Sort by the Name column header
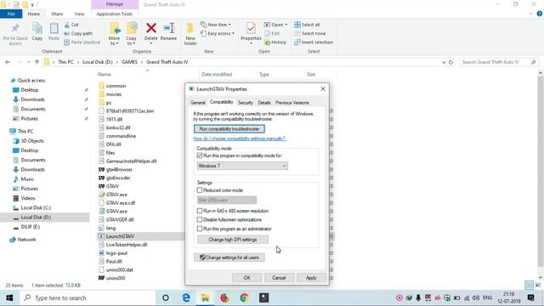The image size is (544, 306). pos(104,75)
